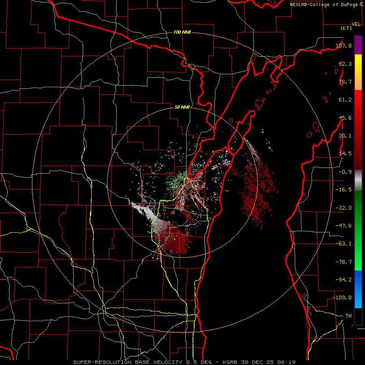Select the -78.7 scale value

pyautogui.click(x=344, y=262)
